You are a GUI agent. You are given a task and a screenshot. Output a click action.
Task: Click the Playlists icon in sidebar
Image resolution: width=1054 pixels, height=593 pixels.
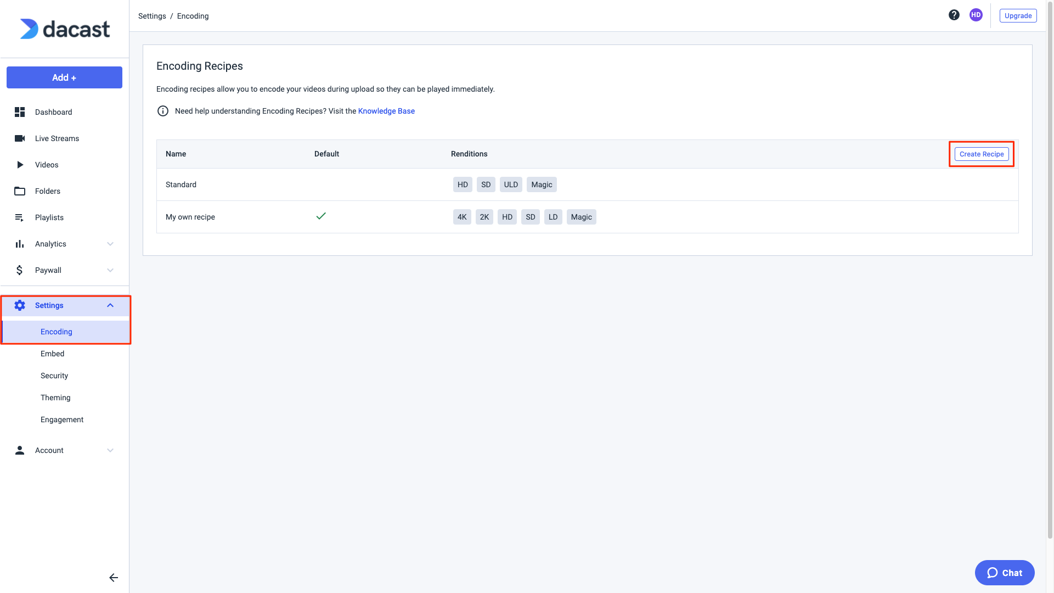[x=19, y=217]
